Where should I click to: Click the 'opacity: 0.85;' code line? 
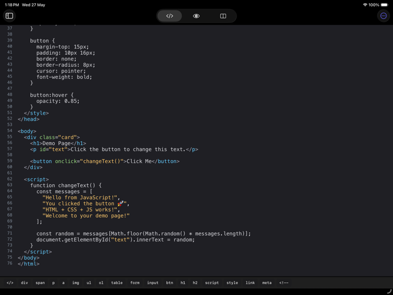click(x=58, y=101)
